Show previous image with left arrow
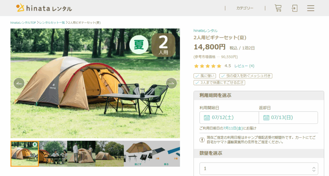 click(x=19, y=83)
